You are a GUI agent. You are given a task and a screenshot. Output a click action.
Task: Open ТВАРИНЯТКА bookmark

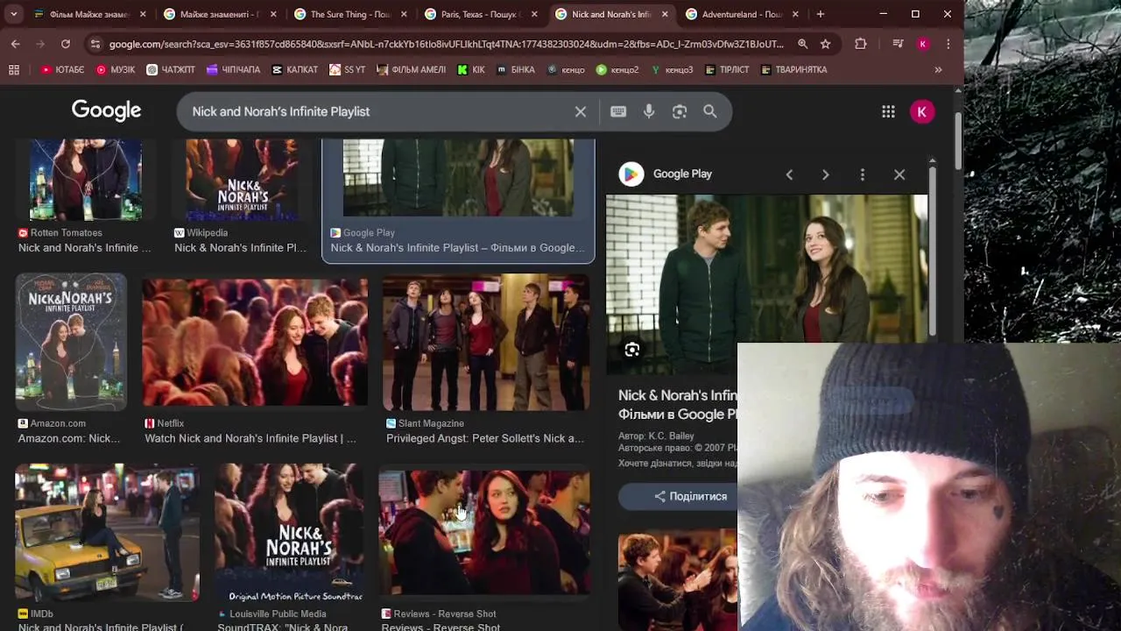tap(793, 69)
